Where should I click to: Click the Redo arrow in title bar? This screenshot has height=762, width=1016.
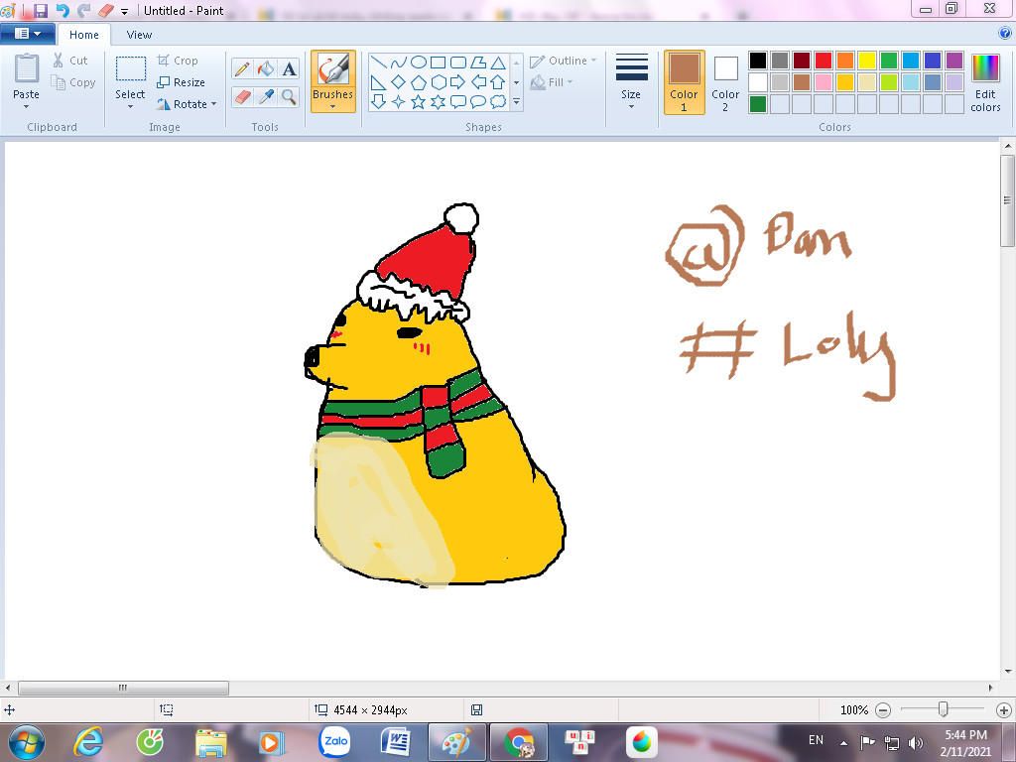pos(83,10)
